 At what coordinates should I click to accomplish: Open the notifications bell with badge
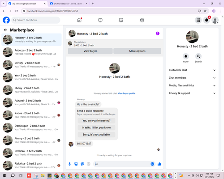[207, 20]
